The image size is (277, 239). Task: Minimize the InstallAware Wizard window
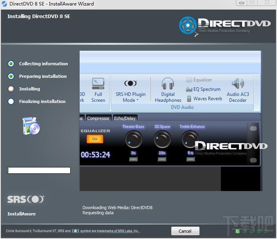[x=242, y=3]
